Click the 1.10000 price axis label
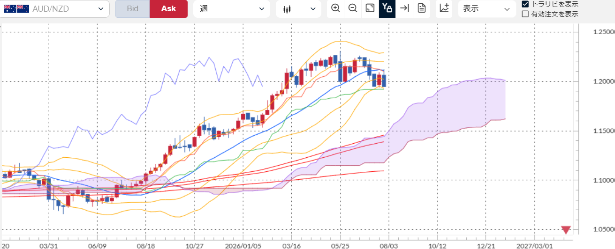This screenshot has width=615, height=249. pyautogui.click(x=604, y=180)
